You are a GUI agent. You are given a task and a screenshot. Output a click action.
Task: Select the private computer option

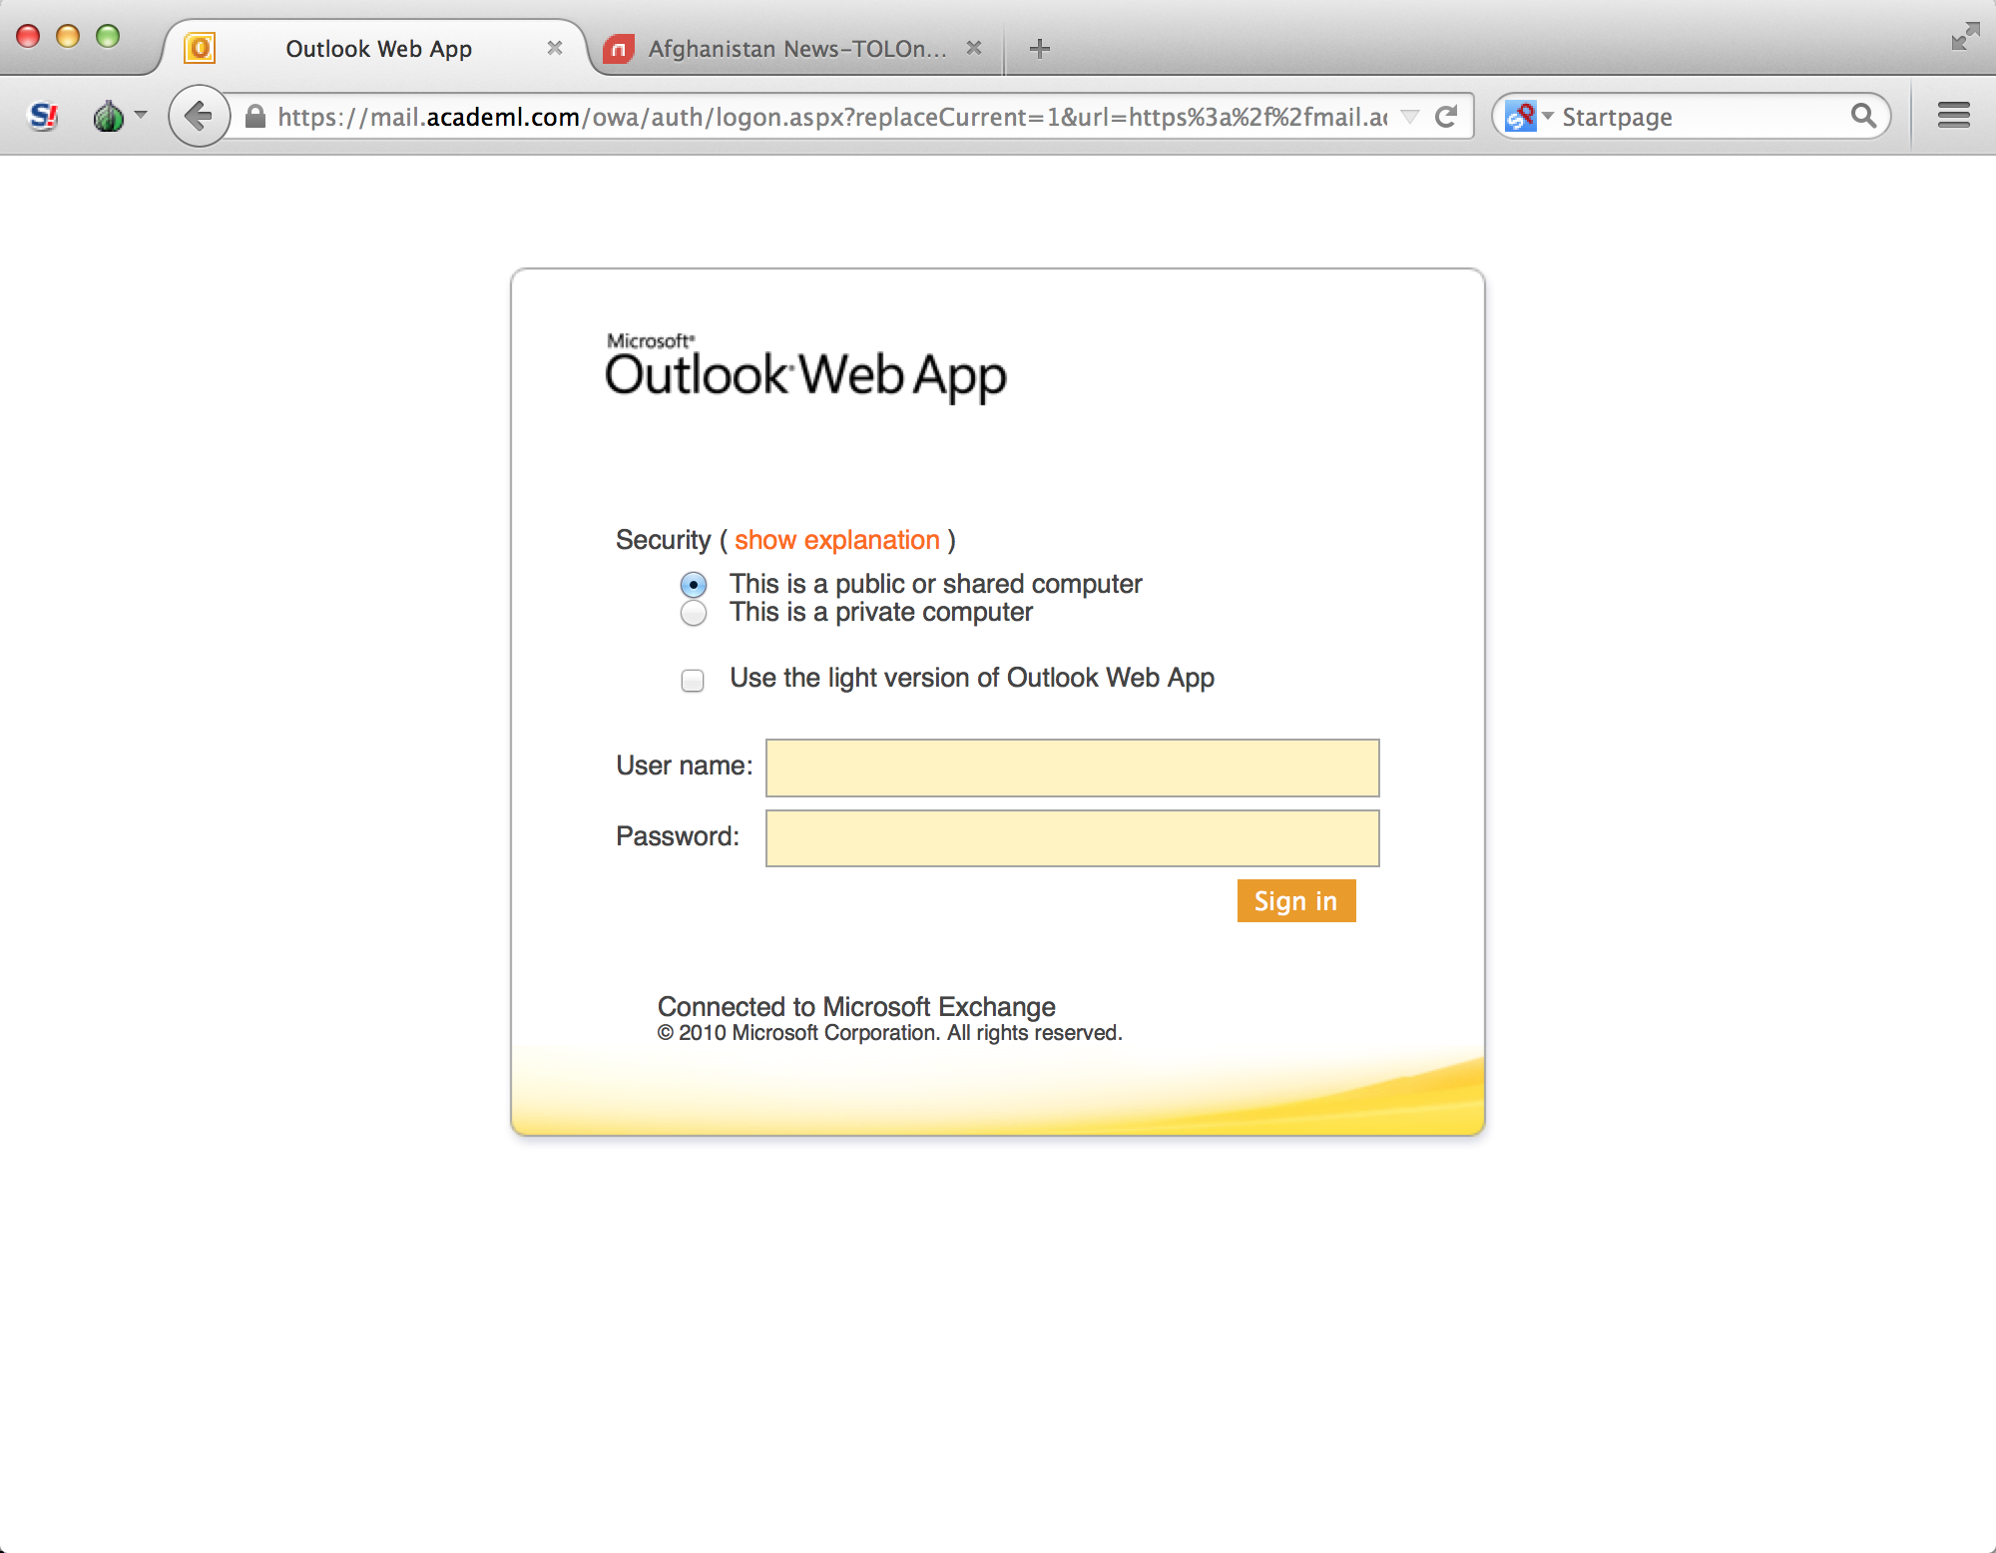(694, 613)
